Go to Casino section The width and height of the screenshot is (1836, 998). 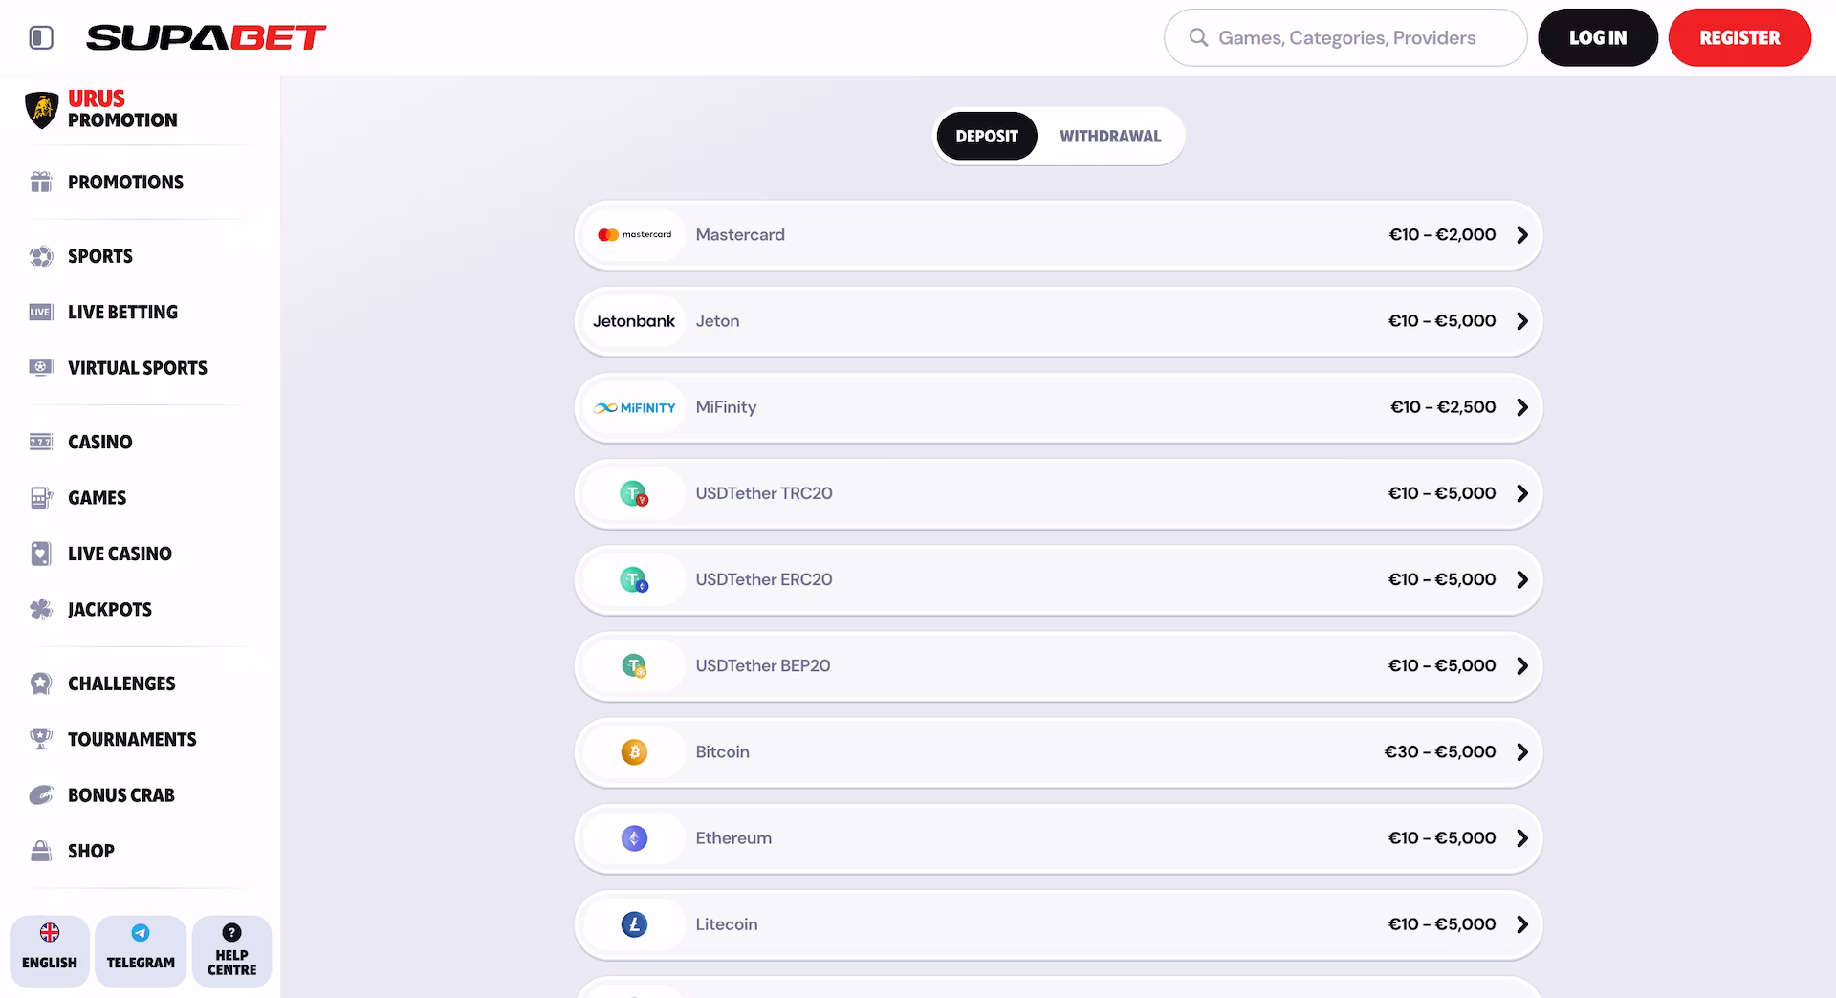pyautogui.click(x=99, y=442)
